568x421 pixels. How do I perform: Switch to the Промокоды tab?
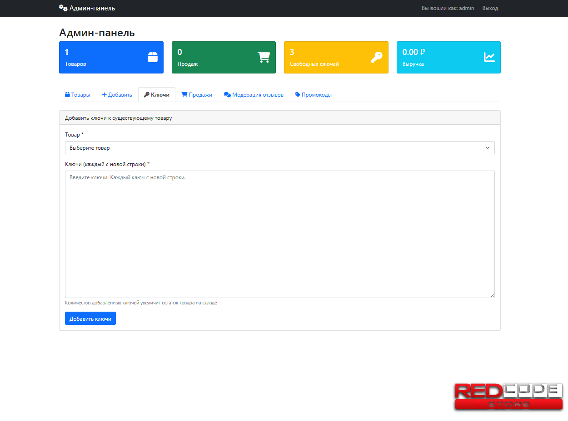coord(314,95)
